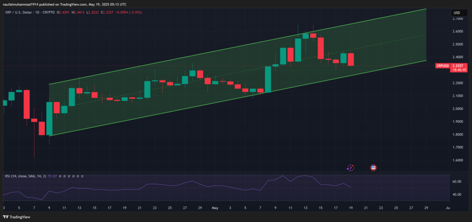Click the 2.7000 price axis label

pyautogui.click(x=458, y=18)
